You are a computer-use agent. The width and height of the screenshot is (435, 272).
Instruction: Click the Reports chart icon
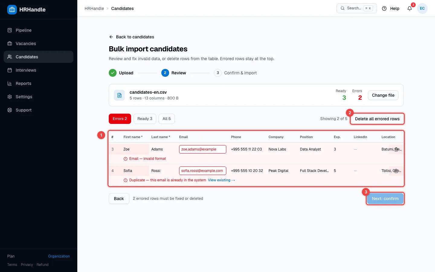click(x=10, y=83)
